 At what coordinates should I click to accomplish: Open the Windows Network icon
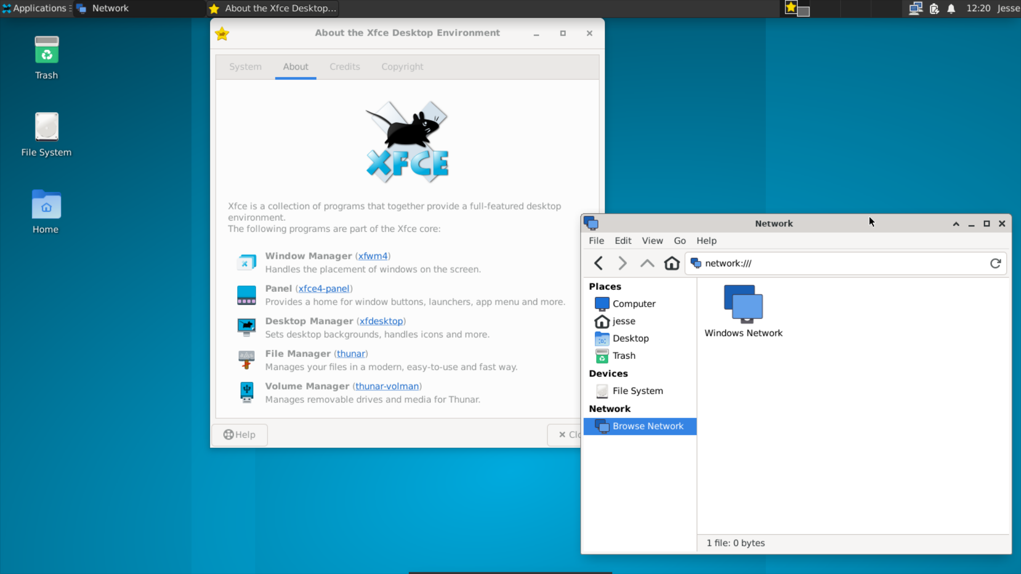coord(743,311)
